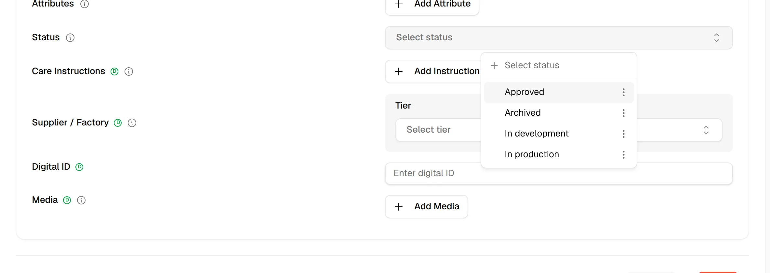Click the Media label text
The image size is (770, 273).
pos(45,200)
